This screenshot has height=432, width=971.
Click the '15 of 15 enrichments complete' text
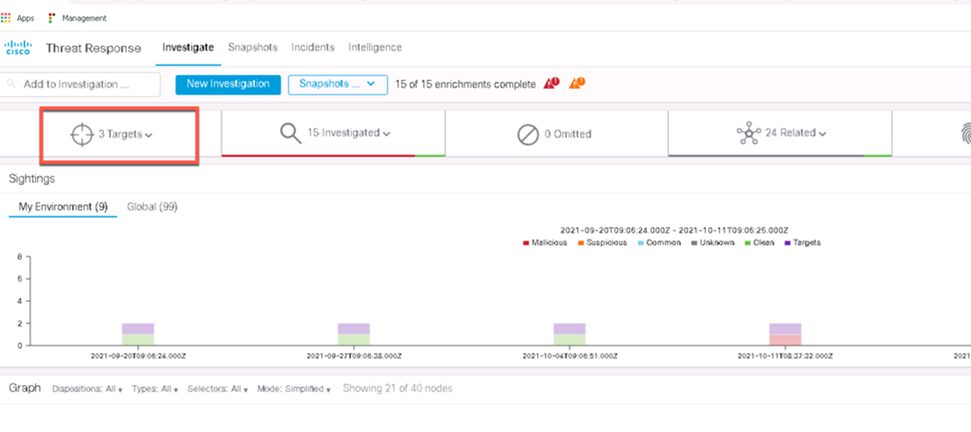tap(465, 84)
